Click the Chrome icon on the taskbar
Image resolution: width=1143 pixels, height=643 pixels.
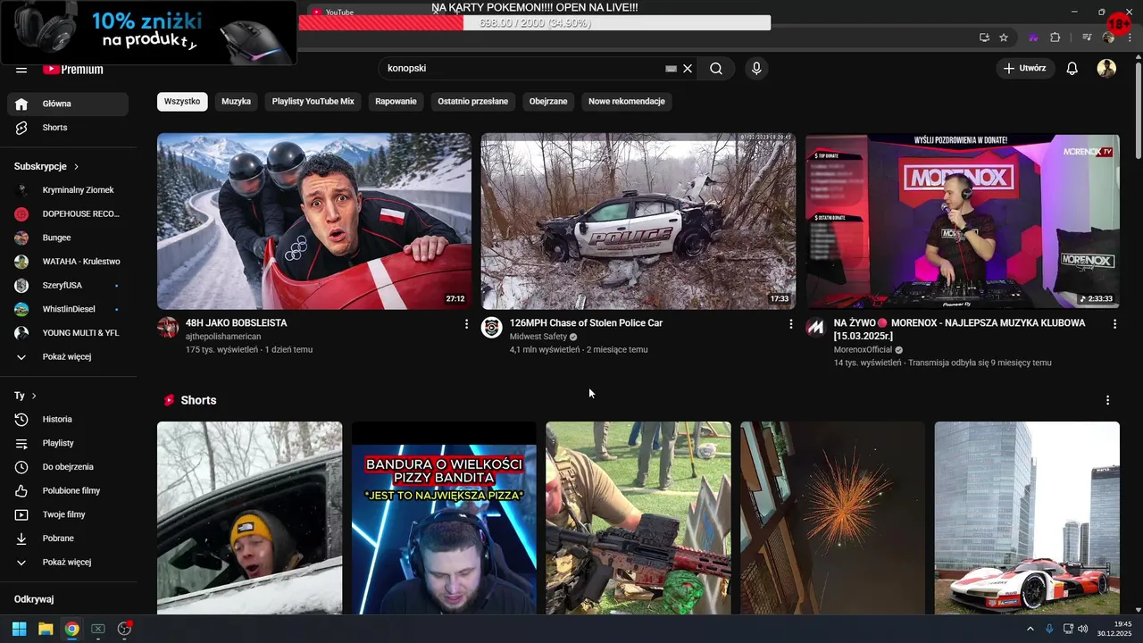tap(72, 629)
